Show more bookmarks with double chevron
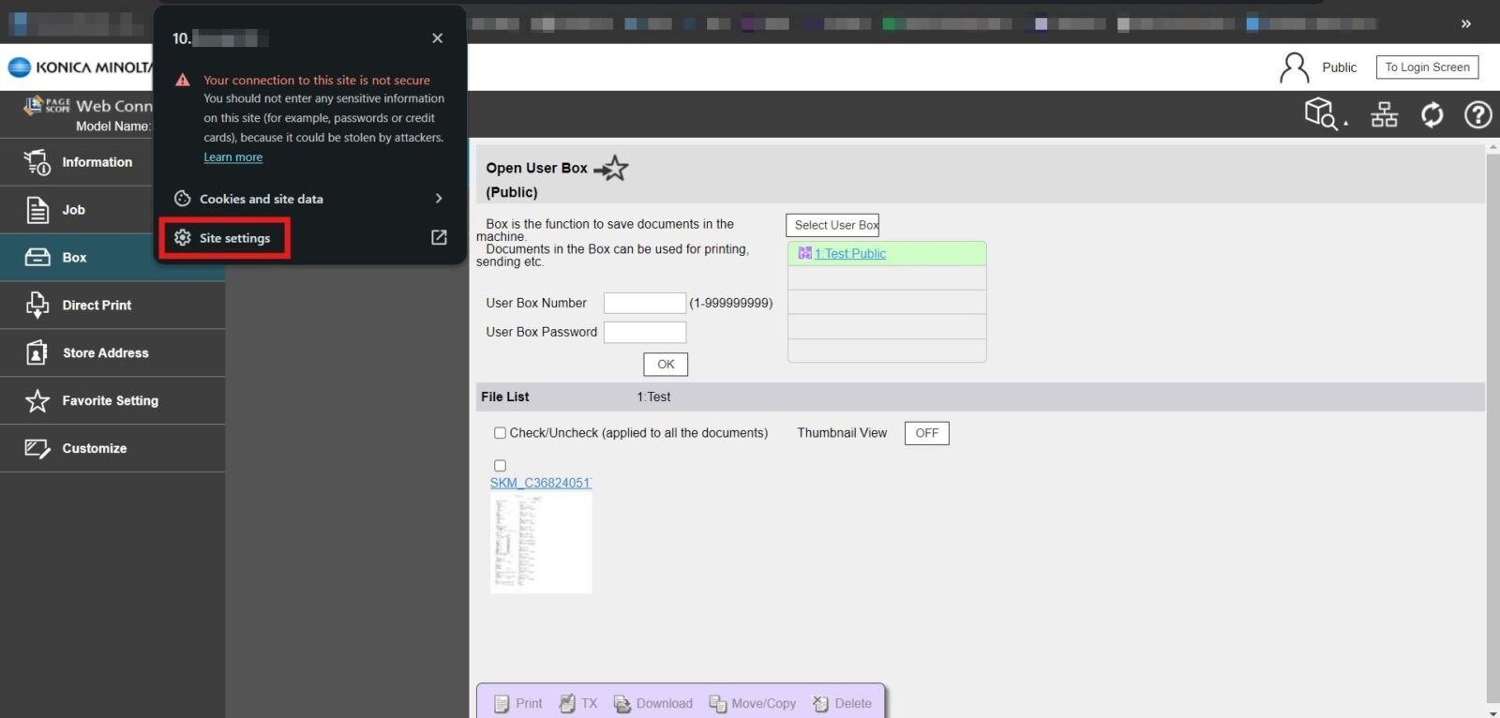The height and width of the screenshot is (718, 1500). pos(1466,23)
